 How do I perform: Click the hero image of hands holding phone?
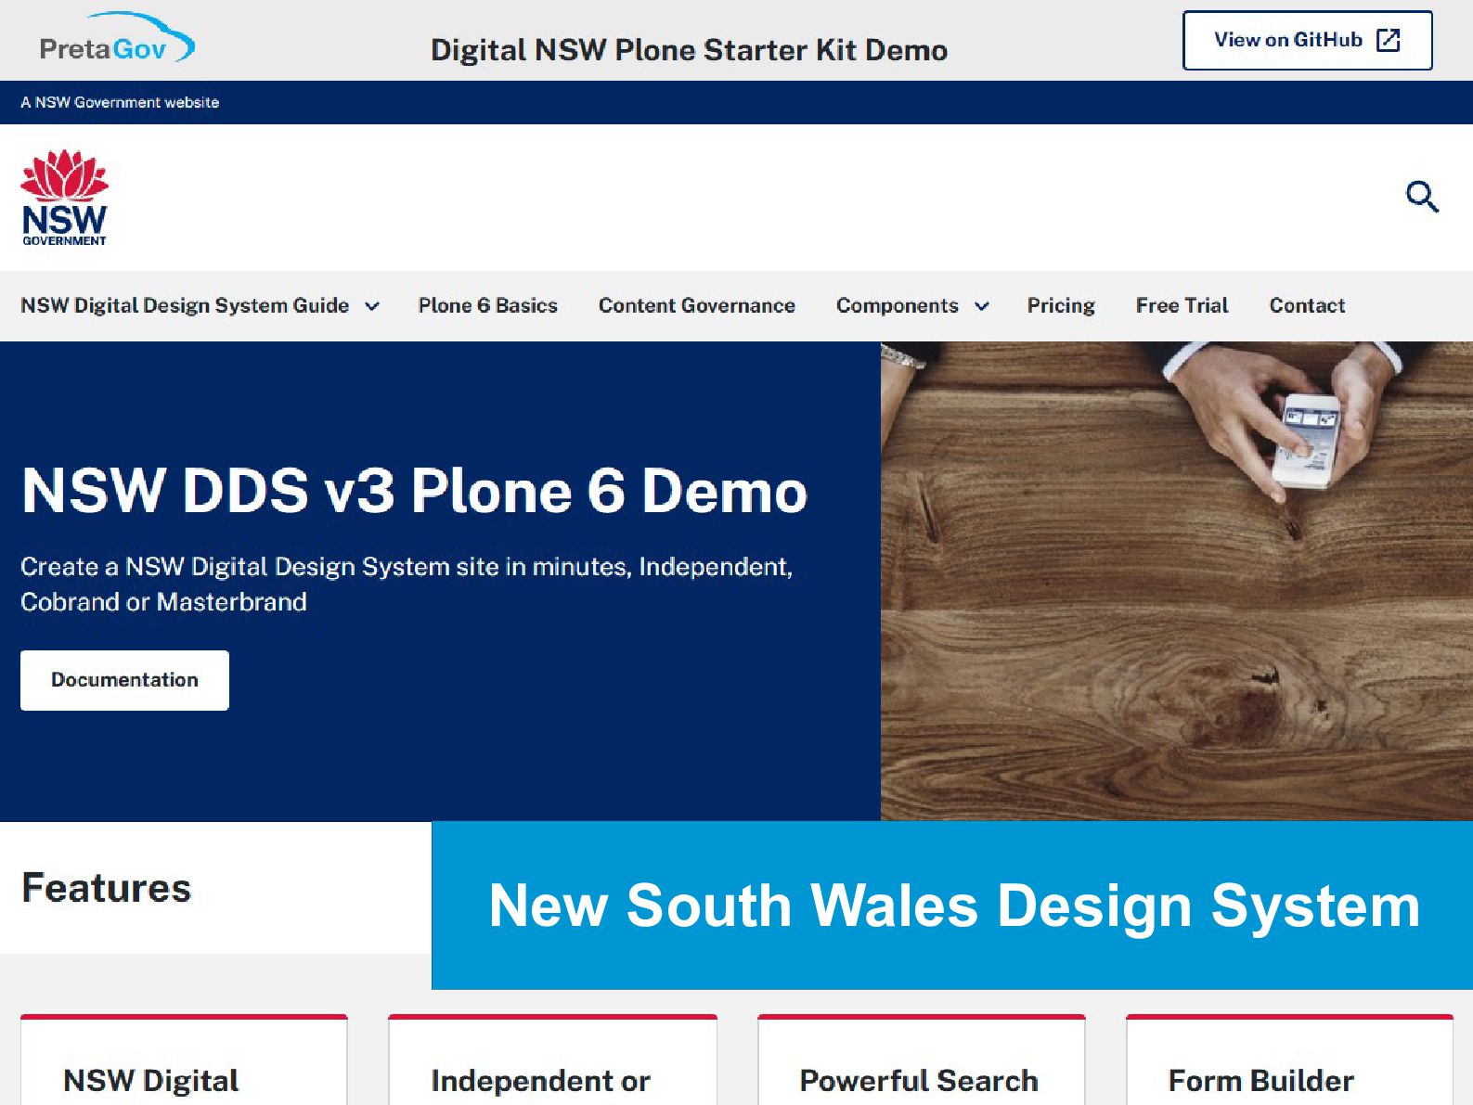point(1176,581)
